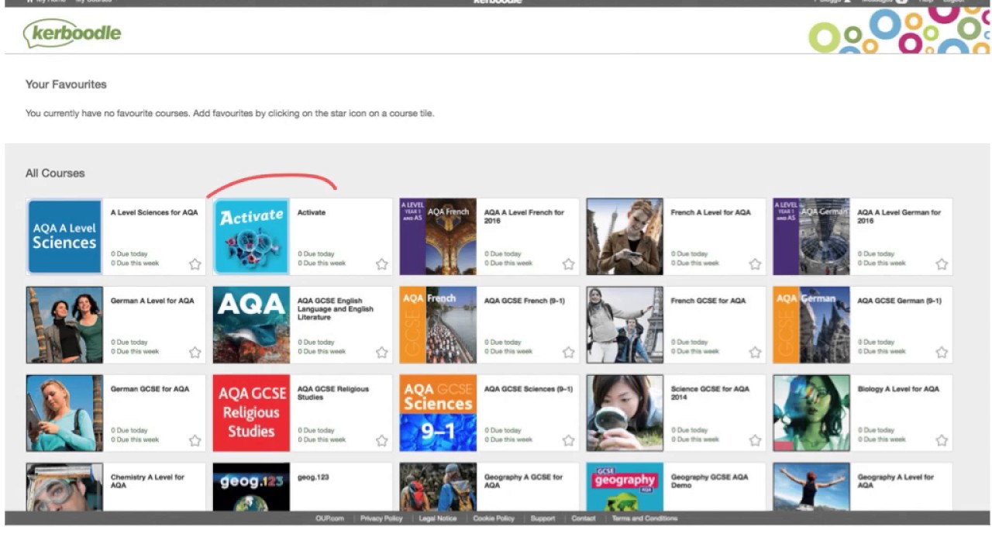This screenshot has width=992, height=558.
Task: Select the French A Level for AQA title
Action: tap(711, 212)
